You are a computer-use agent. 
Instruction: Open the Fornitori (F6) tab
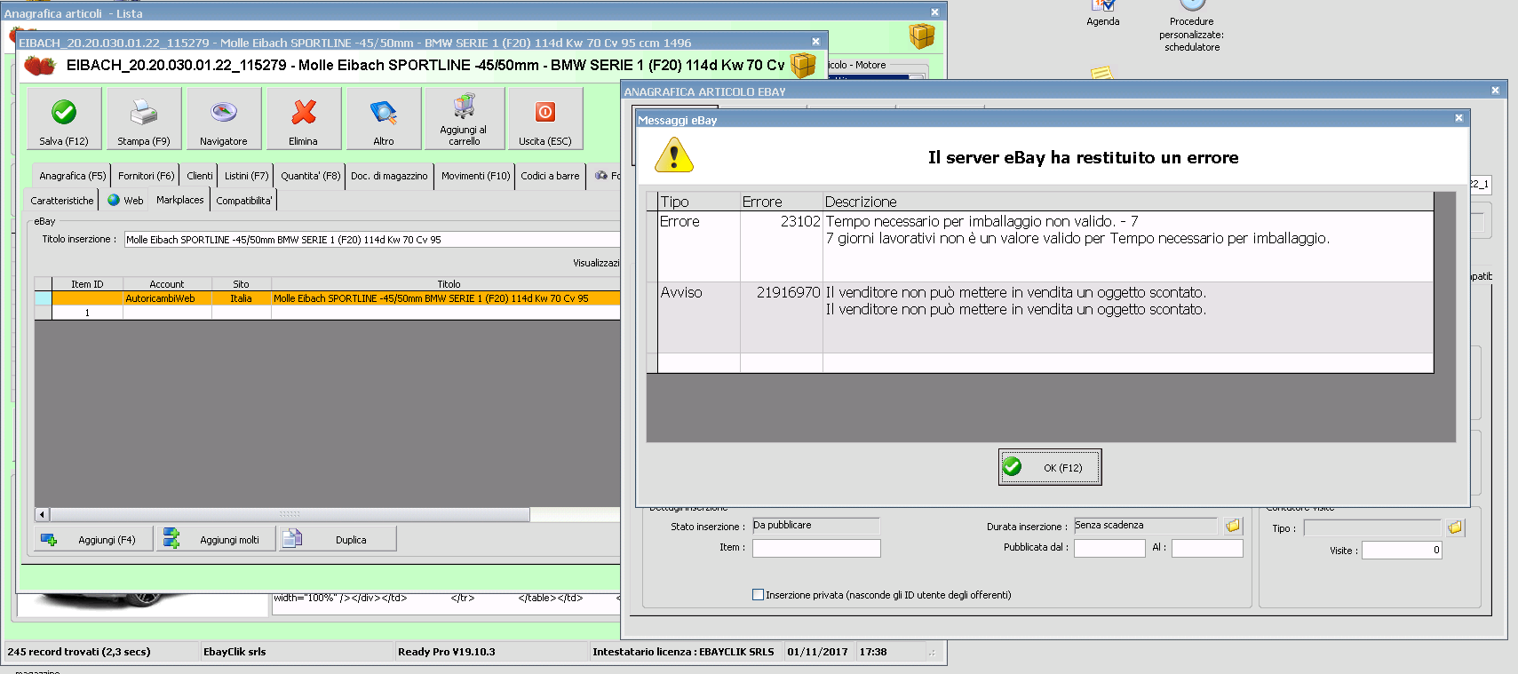[147, 176]
